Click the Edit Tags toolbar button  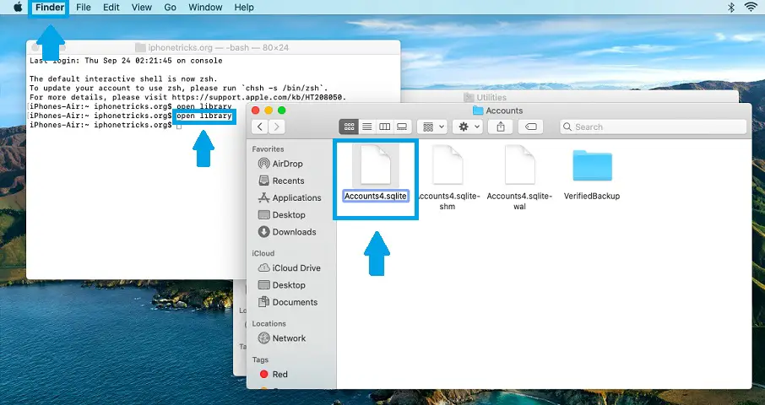(x=531, y=127)
